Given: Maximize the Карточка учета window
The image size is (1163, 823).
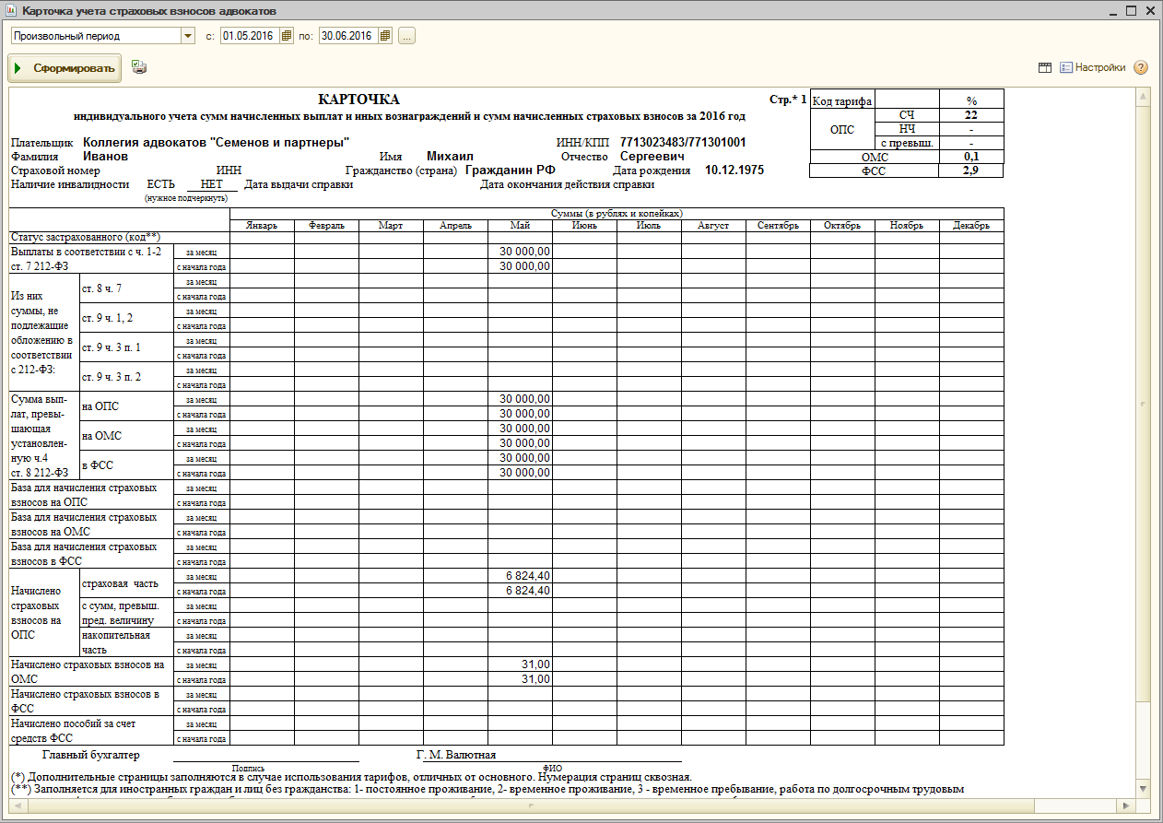Looking at the screenshot, I should [x=1131, y=11].
